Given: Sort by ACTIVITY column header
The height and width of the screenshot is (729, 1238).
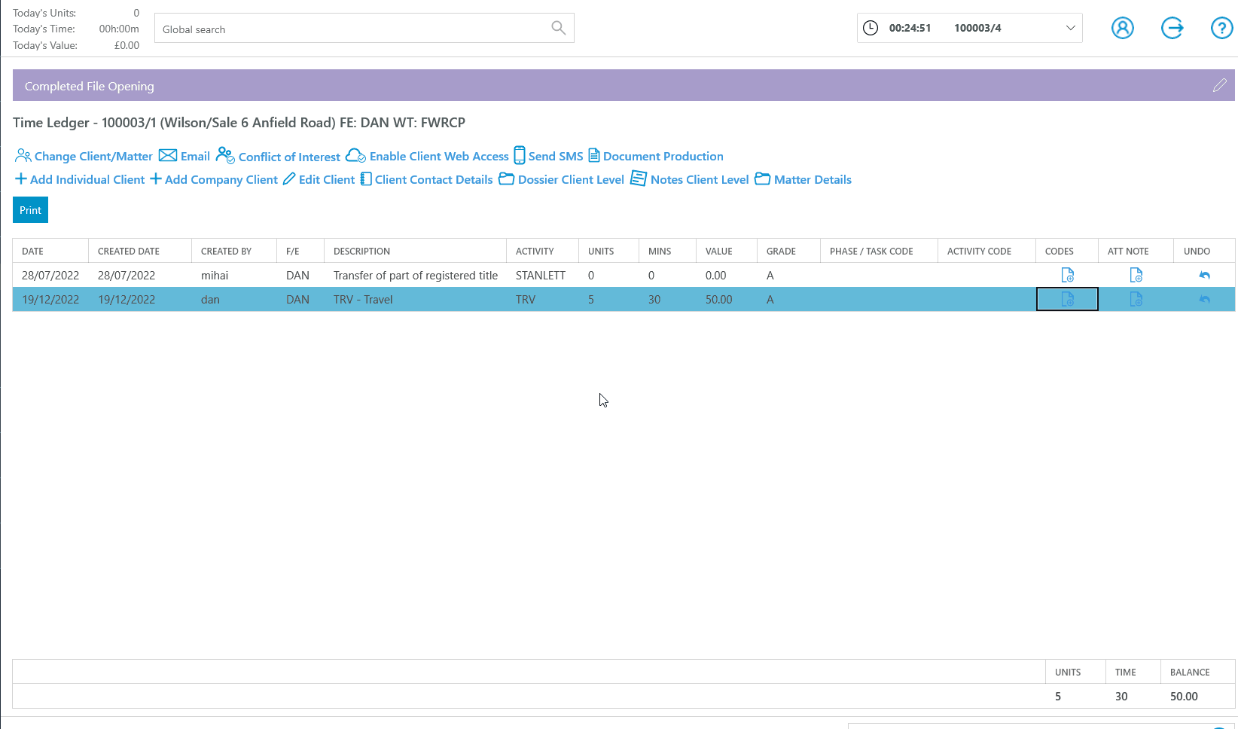Looking at the screenshot, I should (543, 251).
